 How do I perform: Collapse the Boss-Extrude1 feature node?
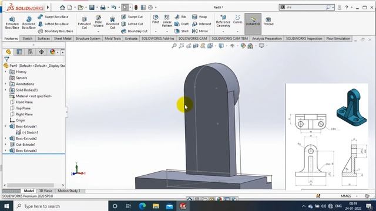[x=5, y=127]
